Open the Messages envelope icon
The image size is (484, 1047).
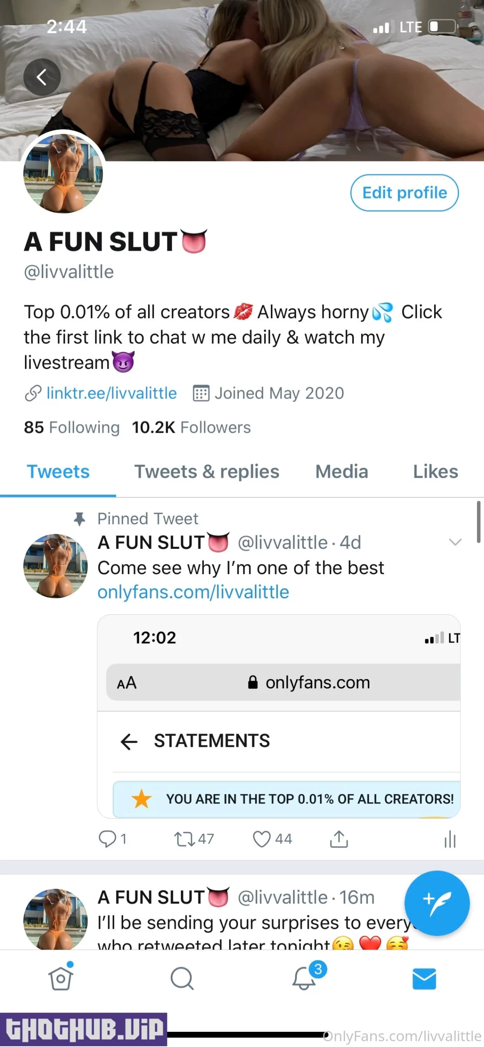pyautogui.click(x=424, y=978)
